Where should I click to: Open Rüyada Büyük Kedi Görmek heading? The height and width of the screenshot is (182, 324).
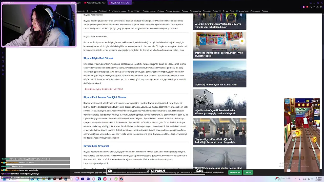(98, 58)
